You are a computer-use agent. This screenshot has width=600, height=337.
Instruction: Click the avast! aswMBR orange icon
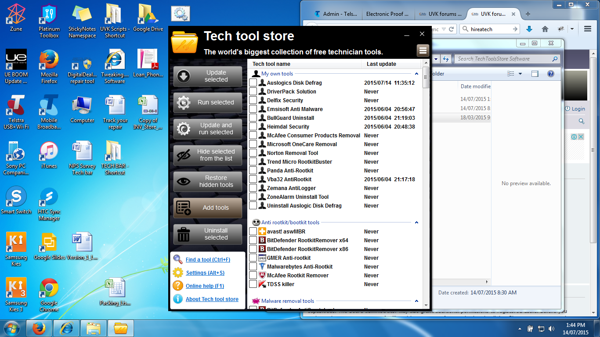coord(262,231)
